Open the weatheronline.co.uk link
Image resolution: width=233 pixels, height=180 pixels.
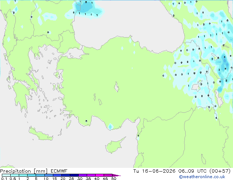tap(202, 177)
